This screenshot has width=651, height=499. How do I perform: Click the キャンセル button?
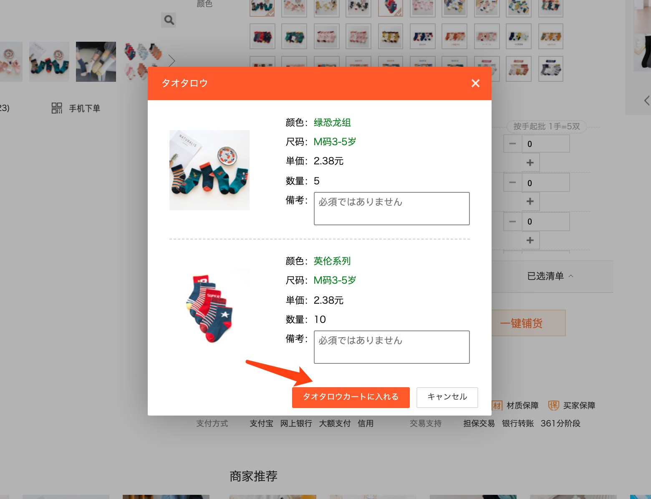pos(447,397)
